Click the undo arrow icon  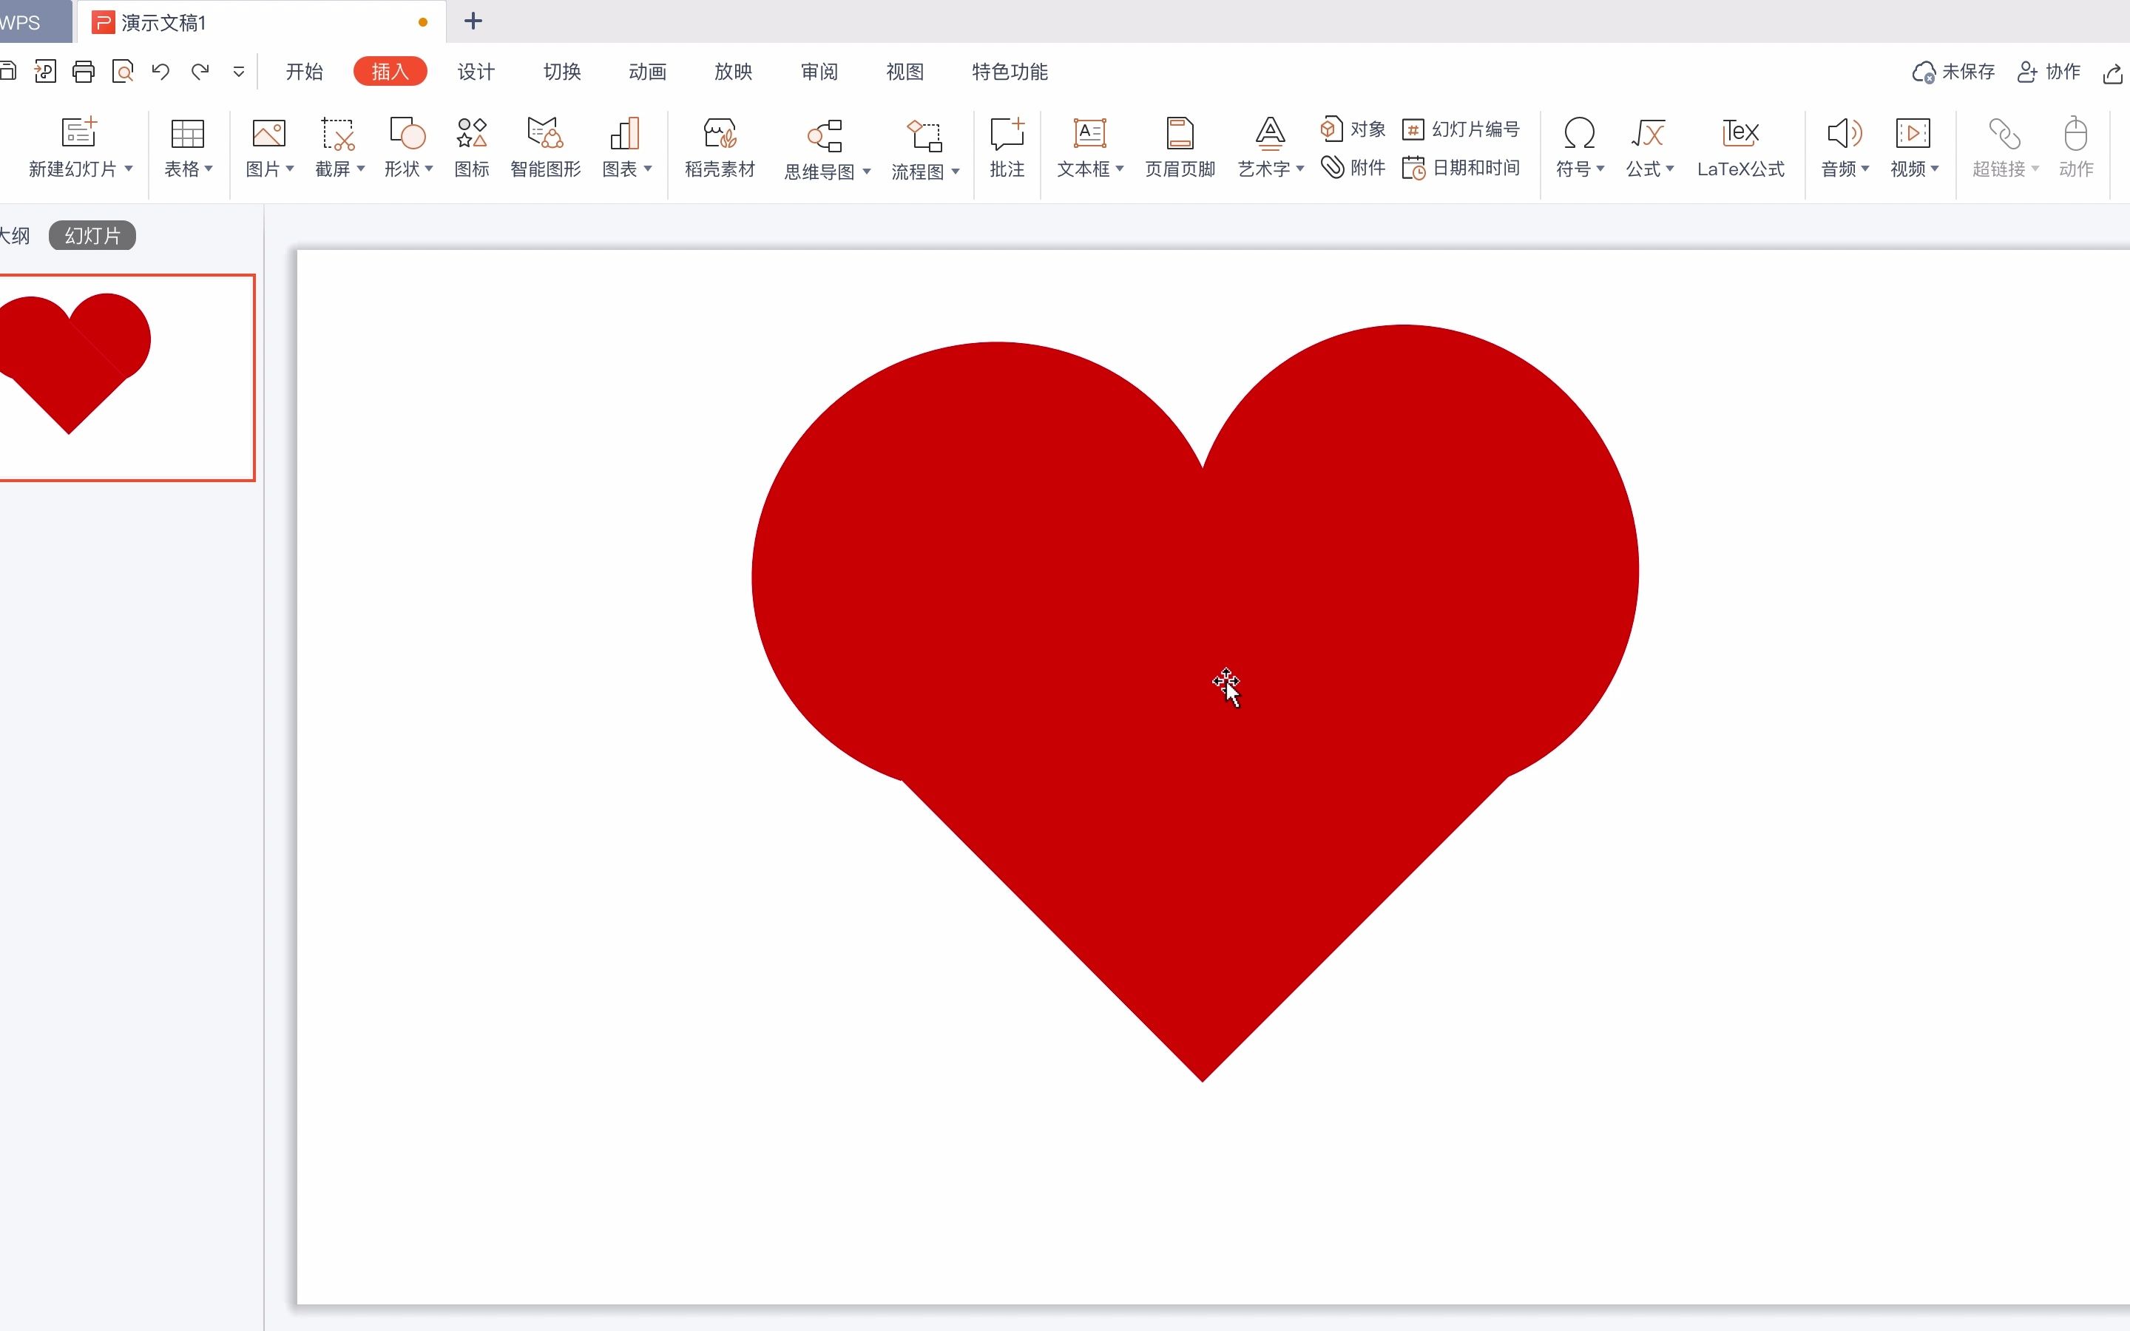coord(160,71)
